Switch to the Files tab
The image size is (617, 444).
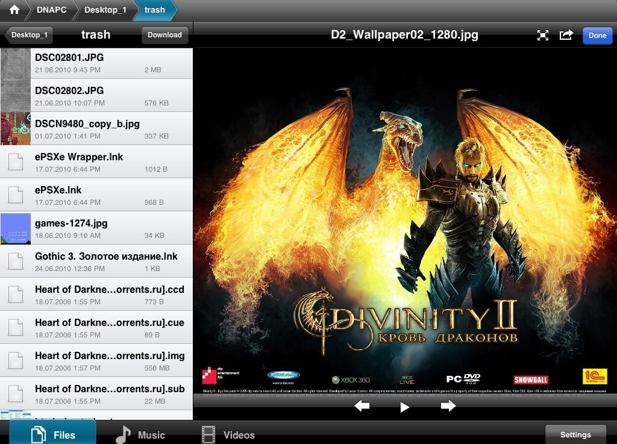pos(53,433)
